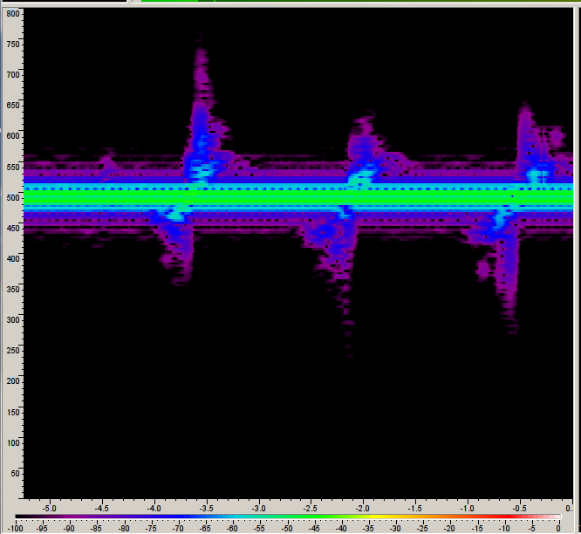Select the 100 label on the vertical axis
The height and width of the screenshot is (534, 581).
[x=13, y=443]
